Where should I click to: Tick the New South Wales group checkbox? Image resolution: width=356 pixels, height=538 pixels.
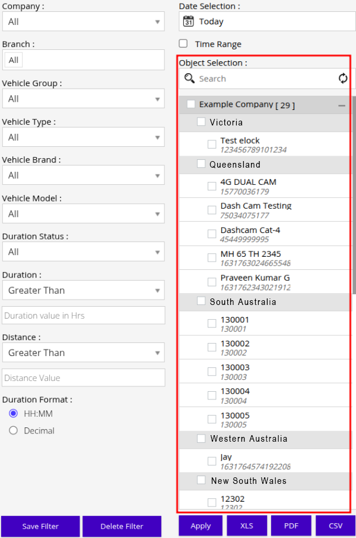(201, 480)
